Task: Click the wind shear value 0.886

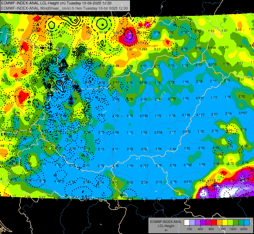Action: (x=143, y=49)
